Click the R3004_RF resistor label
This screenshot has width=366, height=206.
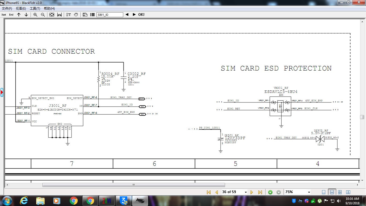(x=110, y=74)
